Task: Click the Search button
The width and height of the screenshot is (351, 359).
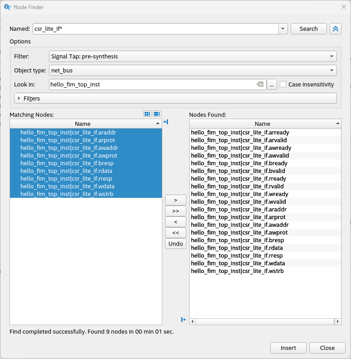Action: [x=308, y=29]
